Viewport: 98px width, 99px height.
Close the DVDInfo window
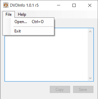coord(90,5)
